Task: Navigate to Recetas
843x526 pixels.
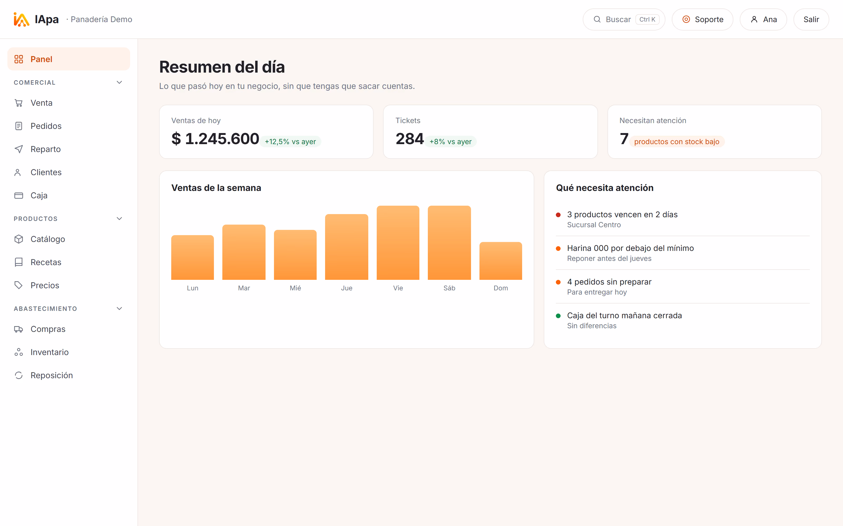Action: pyautogui.click(x=68, y=262)
